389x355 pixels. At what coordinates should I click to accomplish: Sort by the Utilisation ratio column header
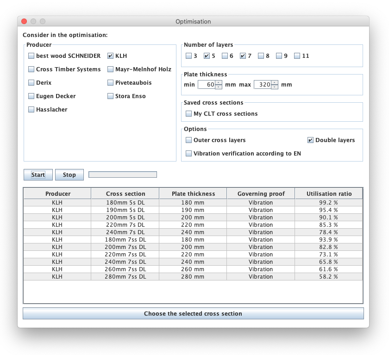point(329,194)
